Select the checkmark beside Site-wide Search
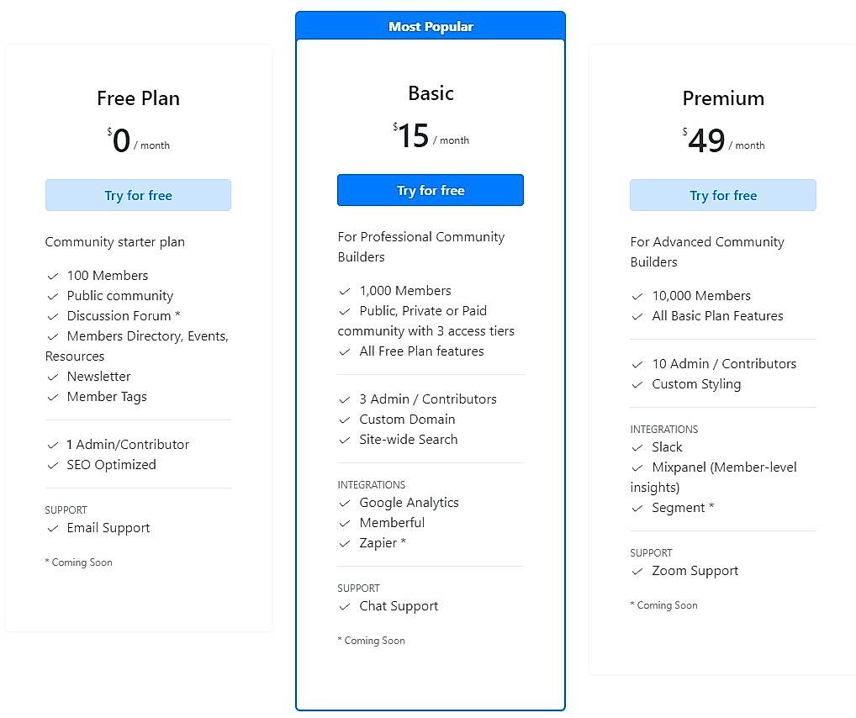Screen dimensions: 856x718 345,440
